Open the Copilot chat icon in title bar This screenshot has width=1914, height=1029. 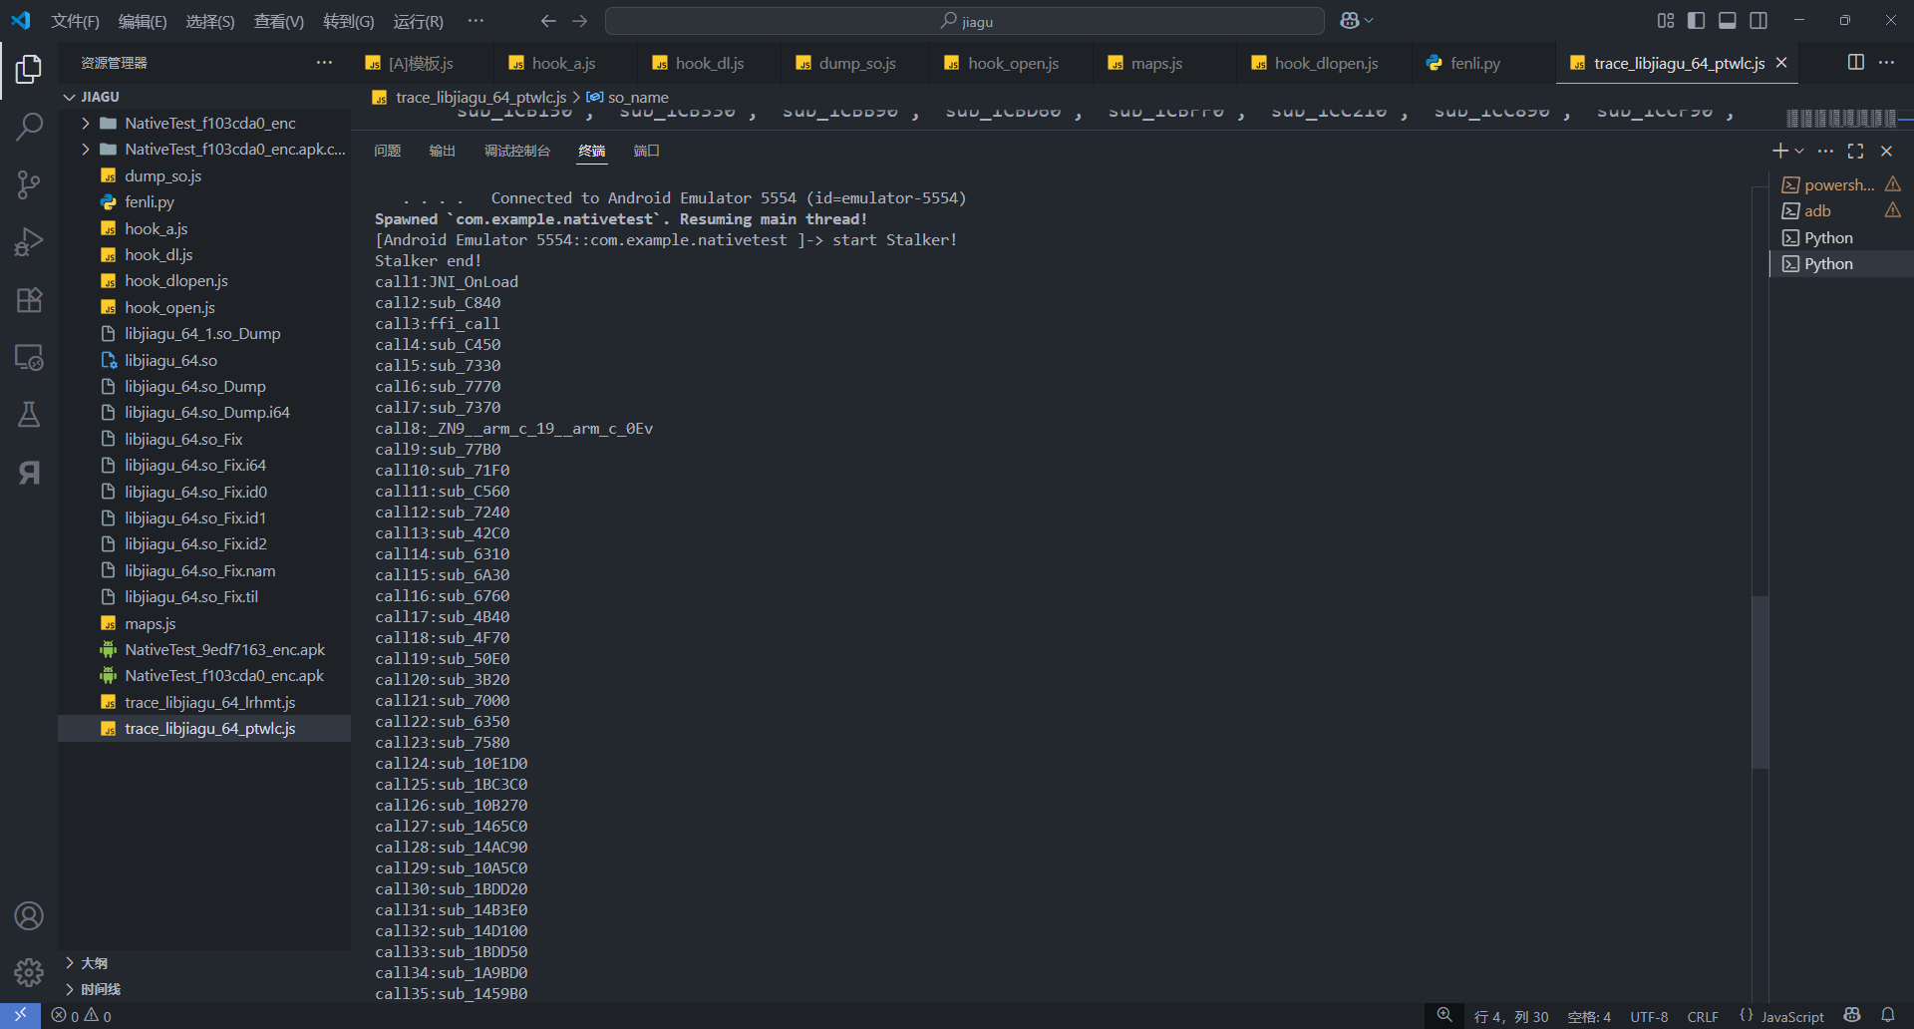click(x=1350, y=21)
